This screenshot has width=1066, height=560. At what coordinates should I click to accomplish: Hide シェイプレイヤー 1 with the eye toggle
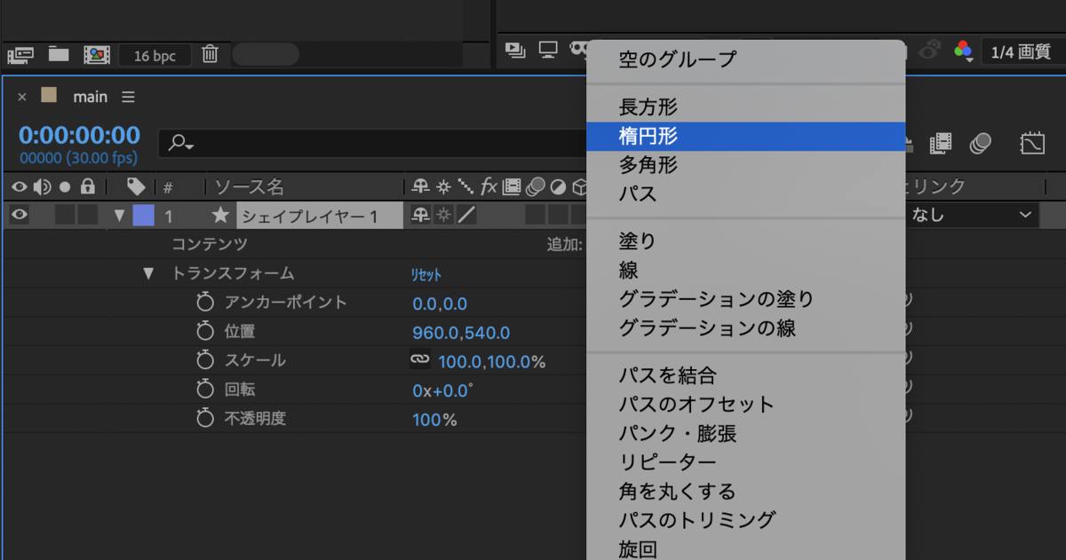click(20, 215)
